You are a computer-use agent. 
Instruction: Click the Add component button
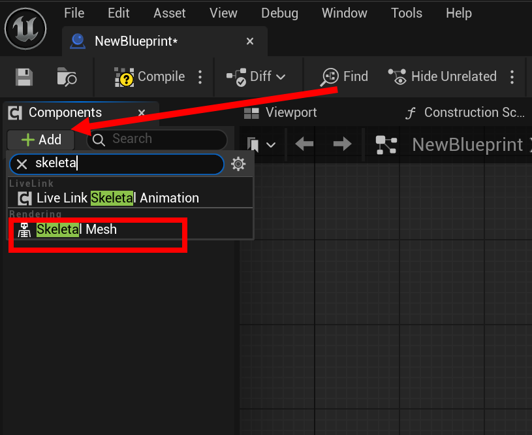tap(41, 140)
